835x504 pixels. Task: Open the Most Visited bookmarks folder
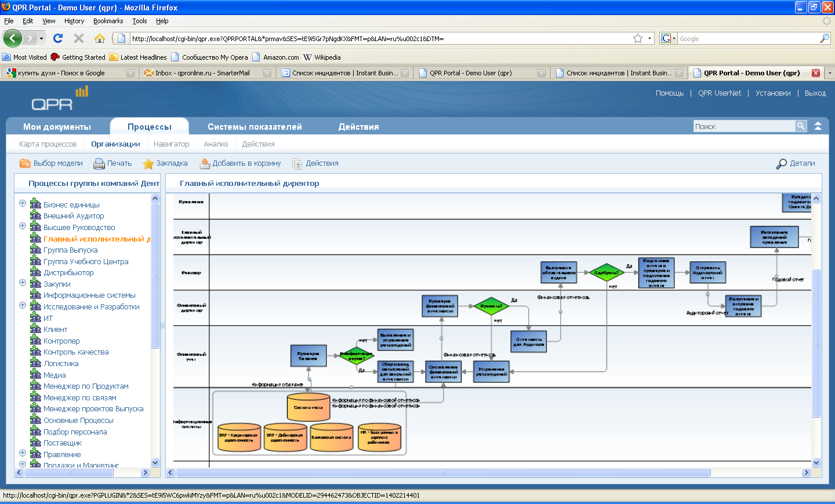click(24, 57)
